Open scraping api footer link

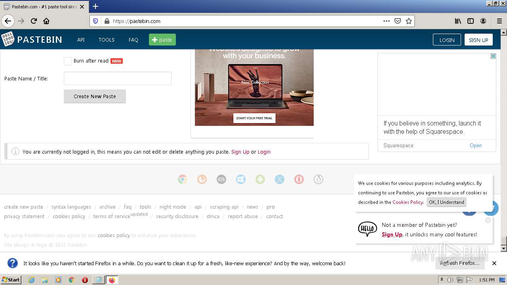224,207
